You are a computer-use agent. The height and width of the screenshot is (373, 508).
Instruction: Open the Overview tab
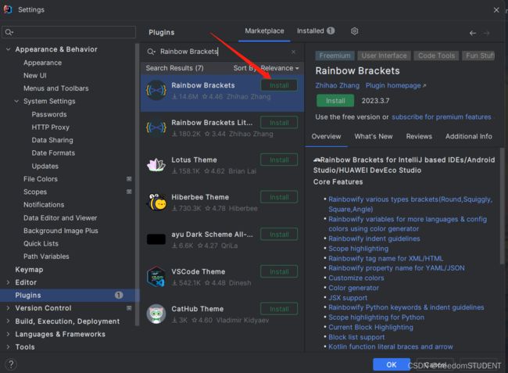pos(326,136)
